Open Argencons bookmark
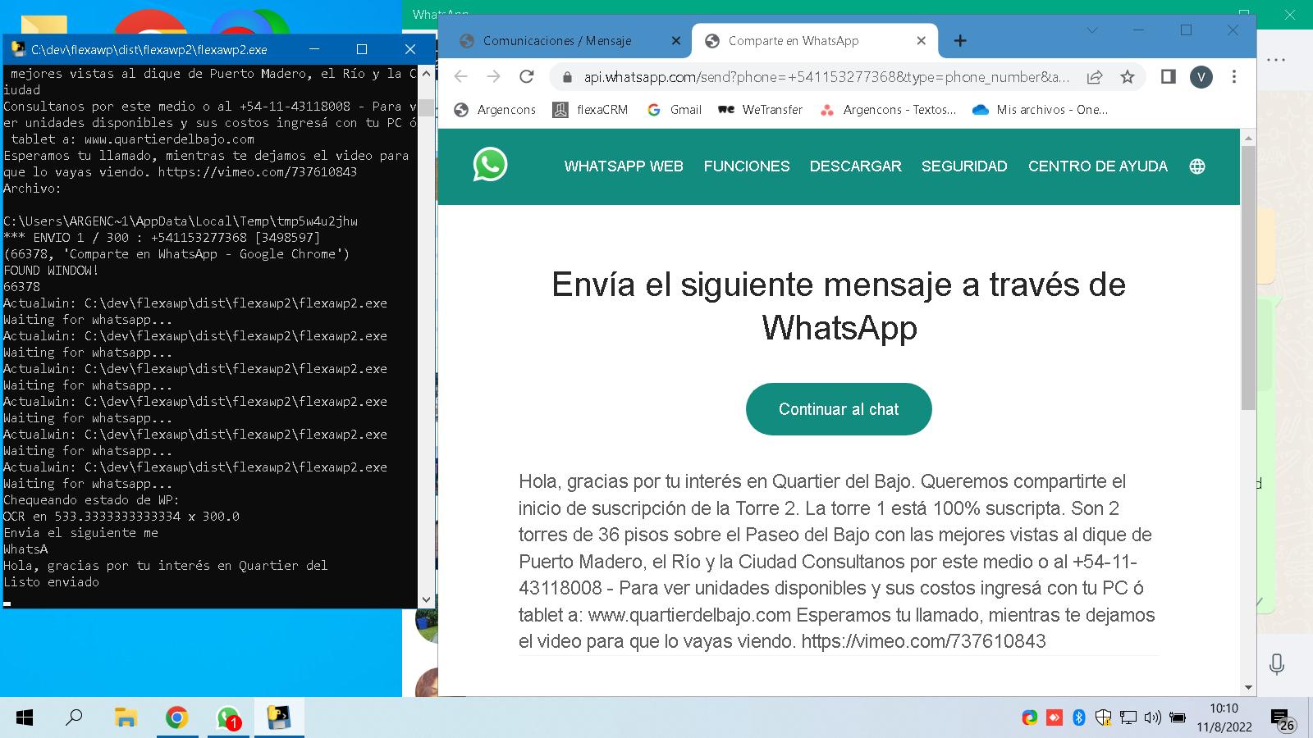Viewport: 1313px width, 738px height. 495,110
